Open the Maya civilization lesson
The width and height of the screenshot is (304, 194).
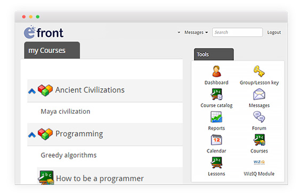[x=65, y=112]
